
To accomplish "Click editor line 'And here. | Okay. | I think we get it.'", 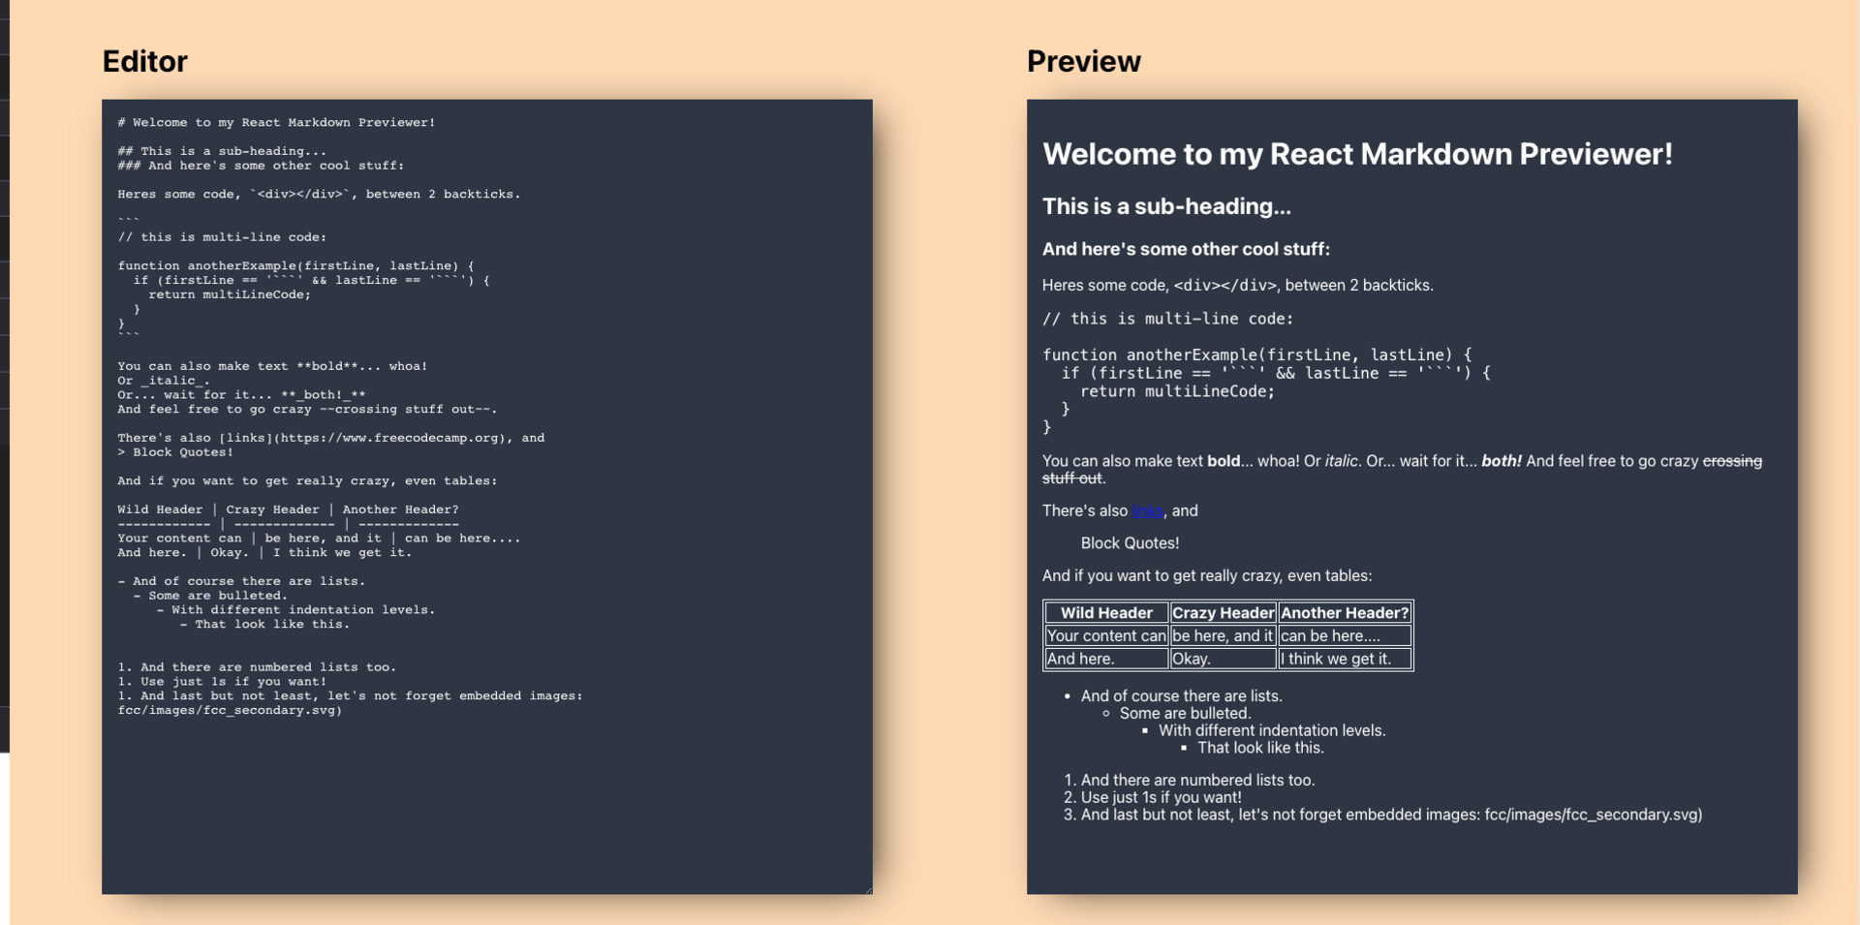I will [x=264, y=553].
